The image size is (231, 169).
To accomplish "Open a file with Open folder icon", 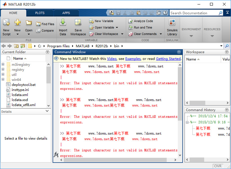I will [29, 23].
